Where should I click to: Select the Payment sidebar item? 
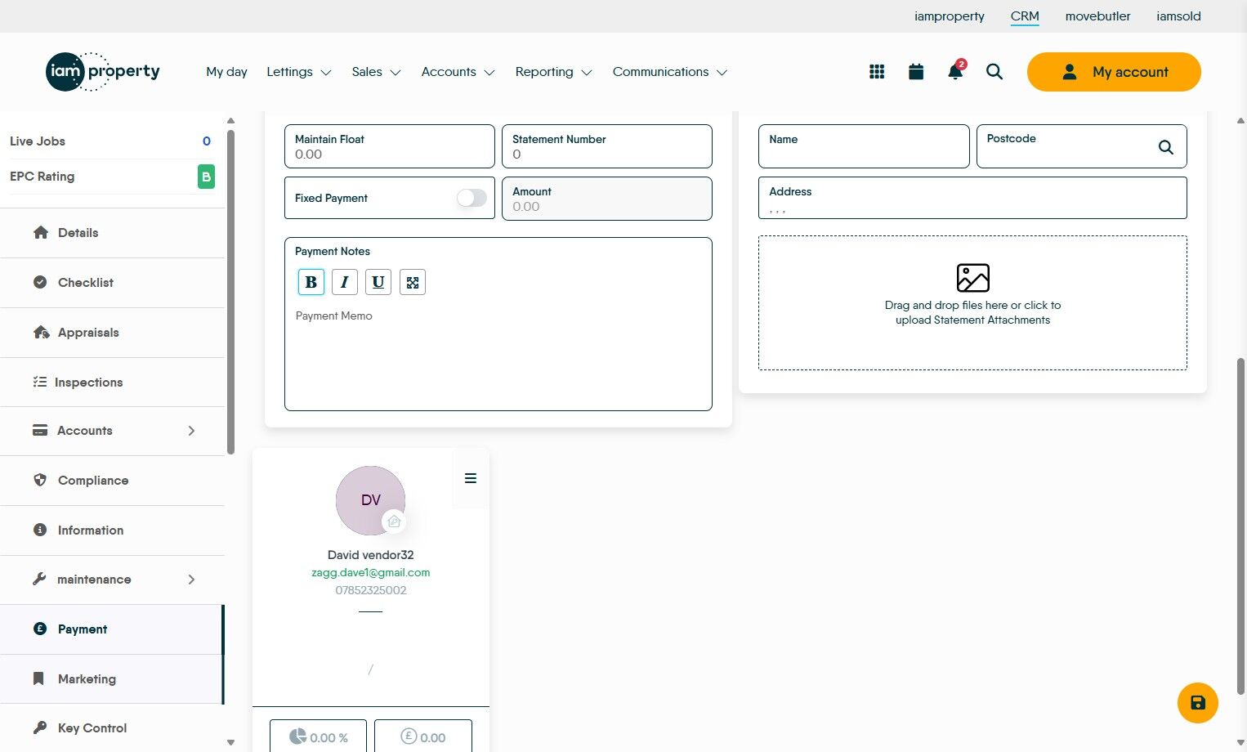(113, 629)
